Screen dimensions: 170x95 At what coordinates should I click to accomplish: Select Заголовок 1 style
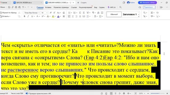pos(130,14)
